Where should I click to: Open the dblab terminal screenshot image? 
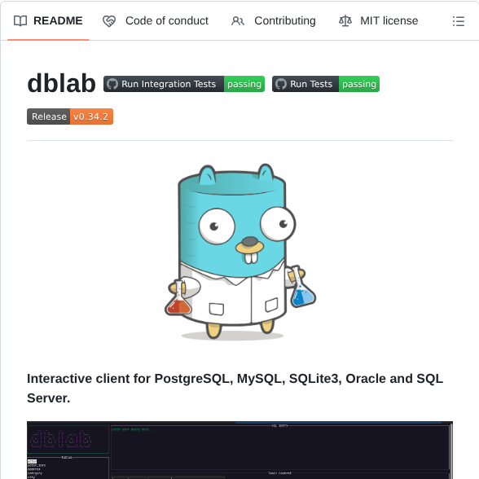point(239,450)
